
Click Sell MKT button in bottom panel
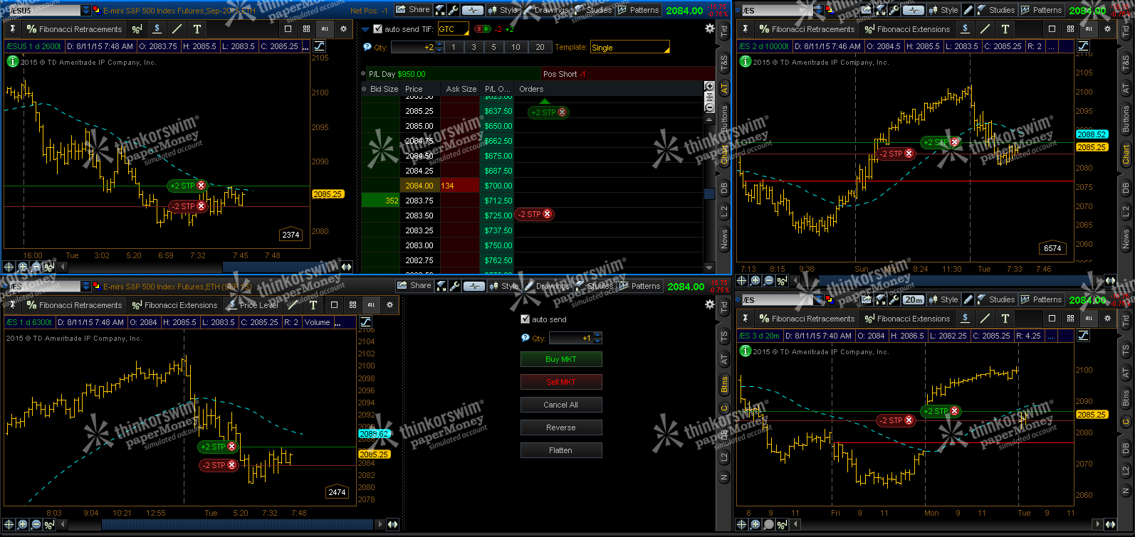[561, 382]
